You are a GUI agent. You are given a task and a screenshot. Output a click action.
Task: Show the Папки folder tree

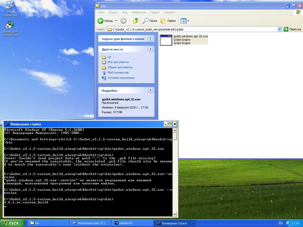click(168, 21)
